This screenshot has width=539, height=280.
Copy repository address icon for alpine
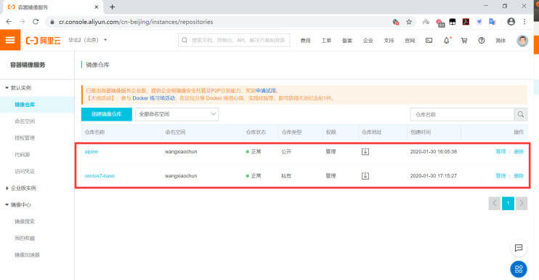click(365, 151)
